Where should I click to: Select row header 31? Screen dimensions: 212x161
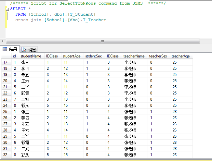coord(7,149)
